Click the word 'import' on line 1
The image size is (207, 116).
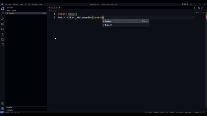pyautogui.click(x=62, y=14)
